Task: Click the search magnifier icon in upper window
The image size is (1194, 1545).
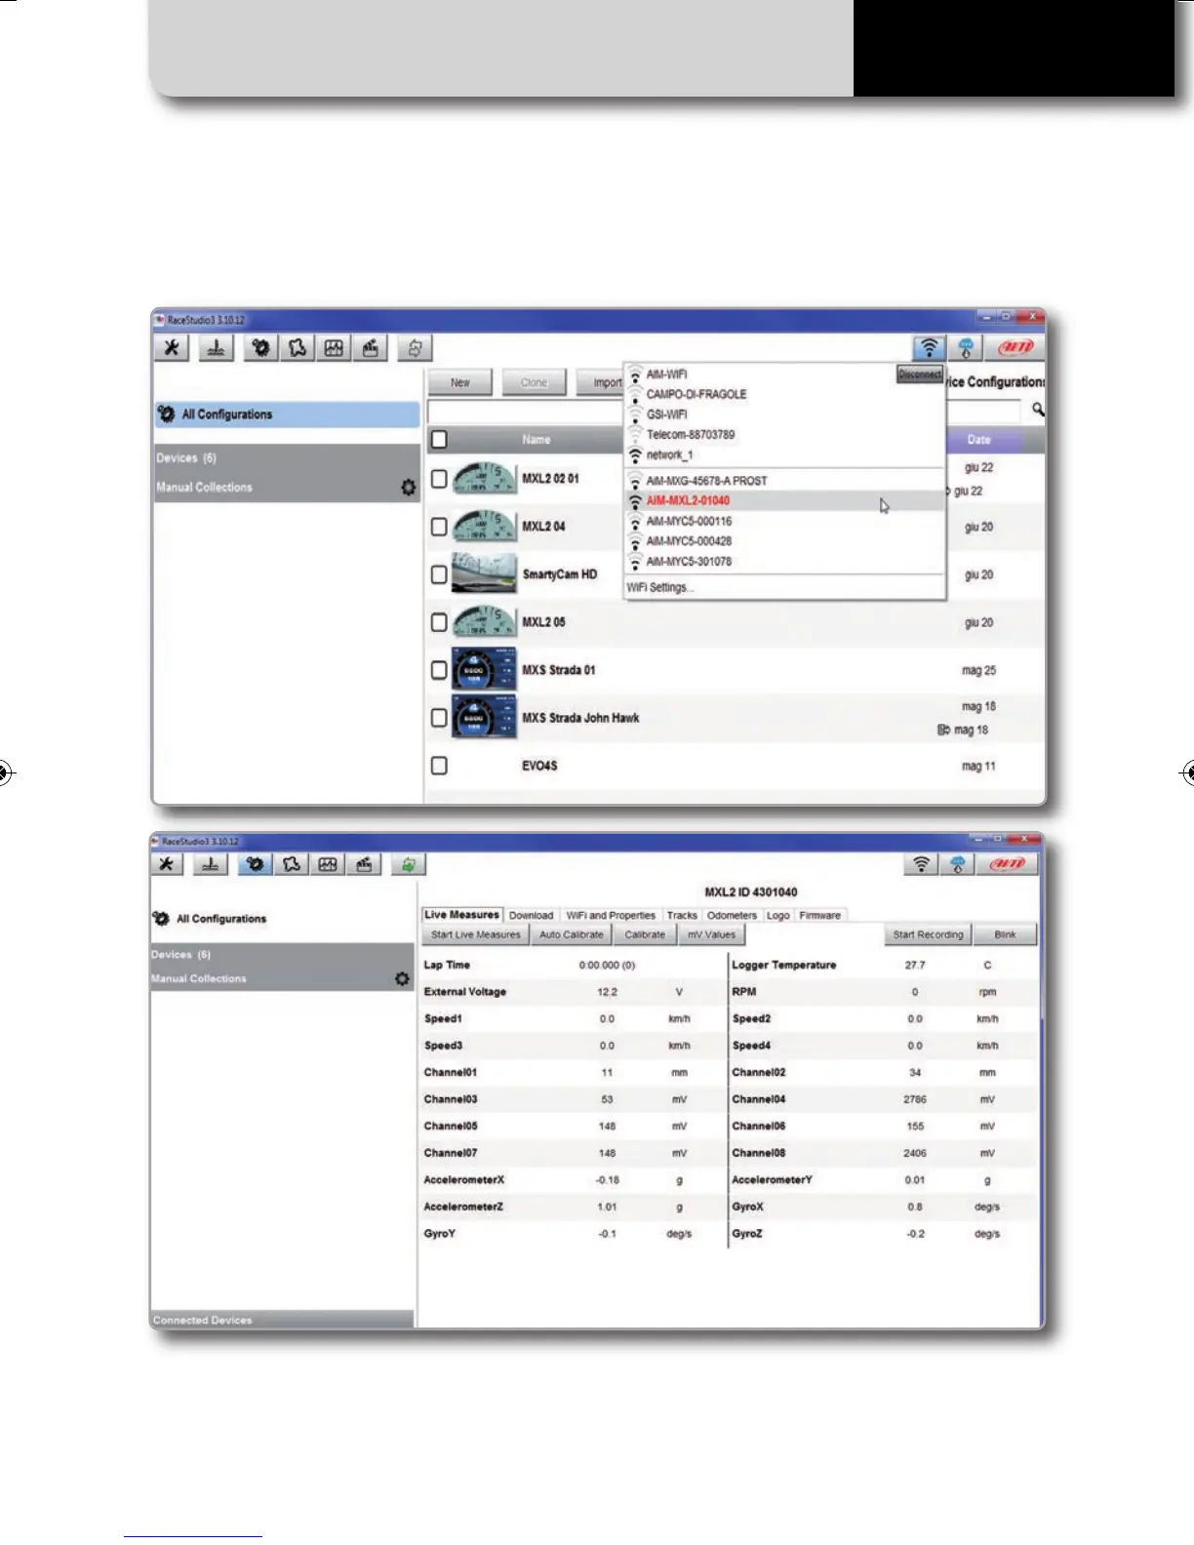Action: point(1038,411)
